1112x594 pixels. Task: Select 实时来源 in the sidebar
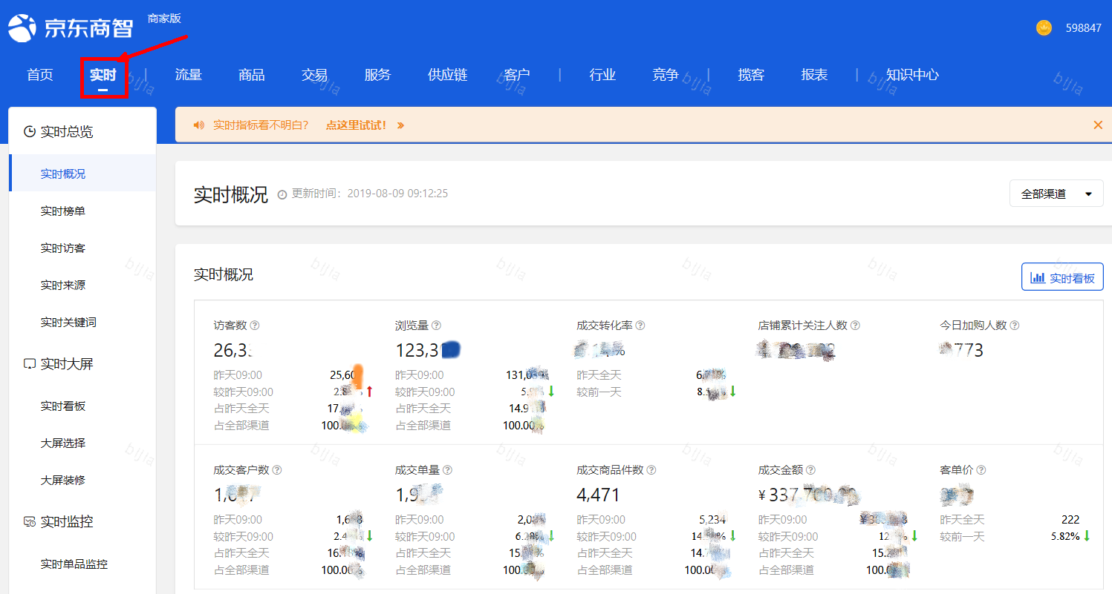coord(63,286)
